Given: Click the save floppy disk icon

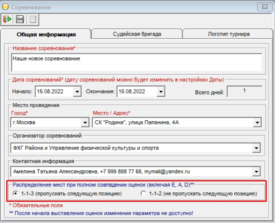Looking at the screenshot, I should (x=20, y=19).
